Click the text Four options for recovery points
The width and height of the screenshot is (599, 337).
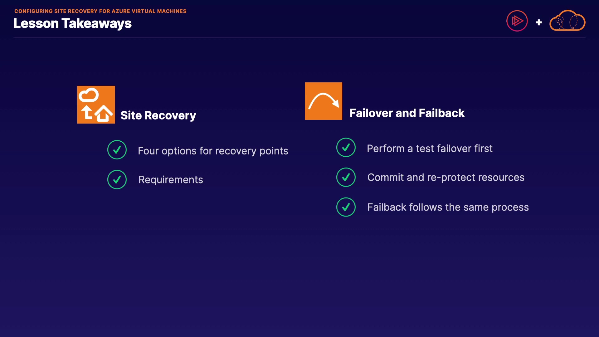213,151
